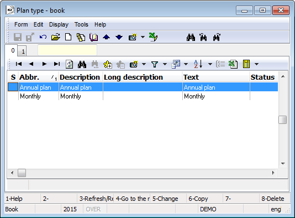Click the green Excel edit icon
This screenshot has height=218, width=295.
tap(153, 37)
